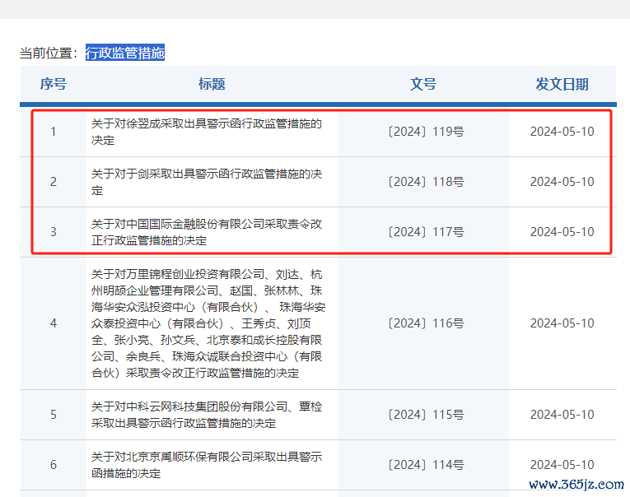Click the 当前位置 label text

point(48,53)
